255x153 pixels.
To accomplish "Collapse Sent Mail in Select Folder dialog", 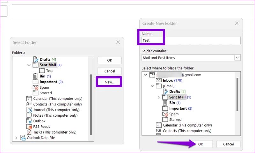I will pos(29,65).
